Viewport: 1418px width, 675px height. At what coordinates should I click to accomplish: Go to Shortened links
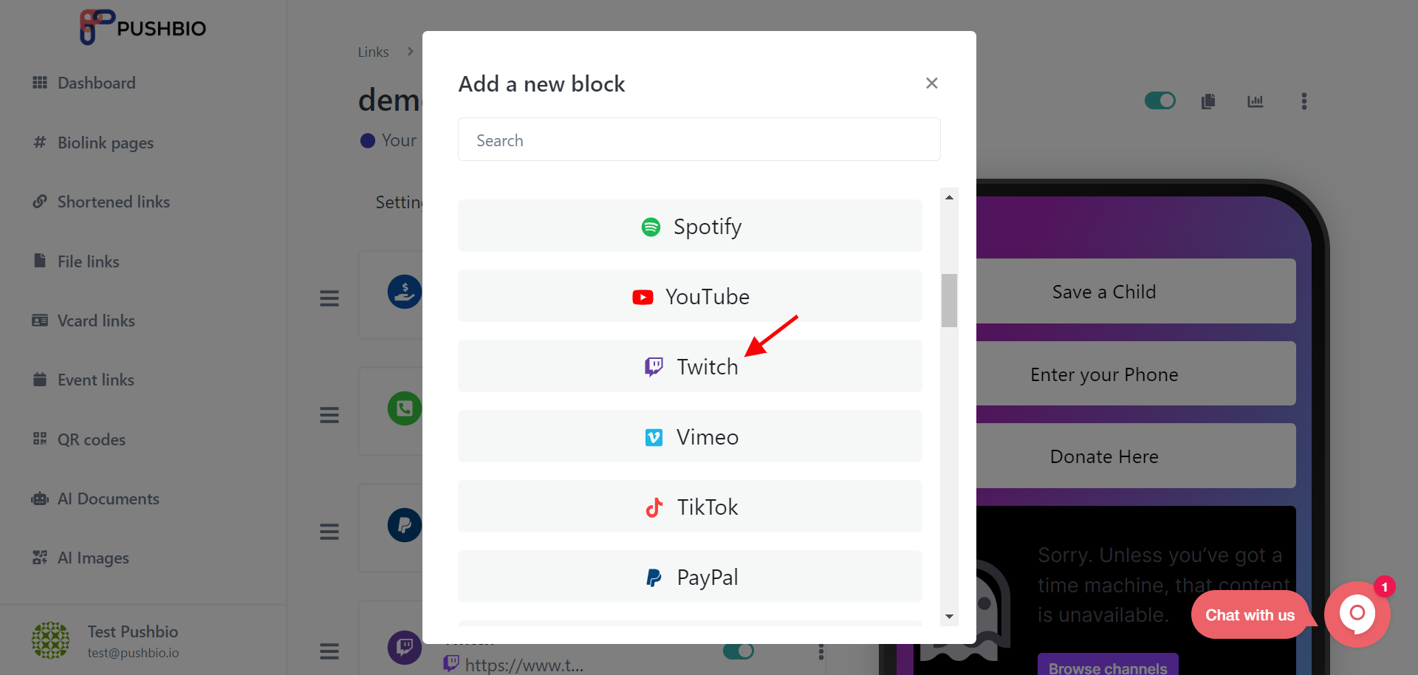114,202
